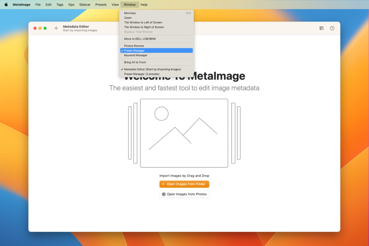The image size is (369, 246).
Task: Open the File menu
Action: tap(38, 5)
